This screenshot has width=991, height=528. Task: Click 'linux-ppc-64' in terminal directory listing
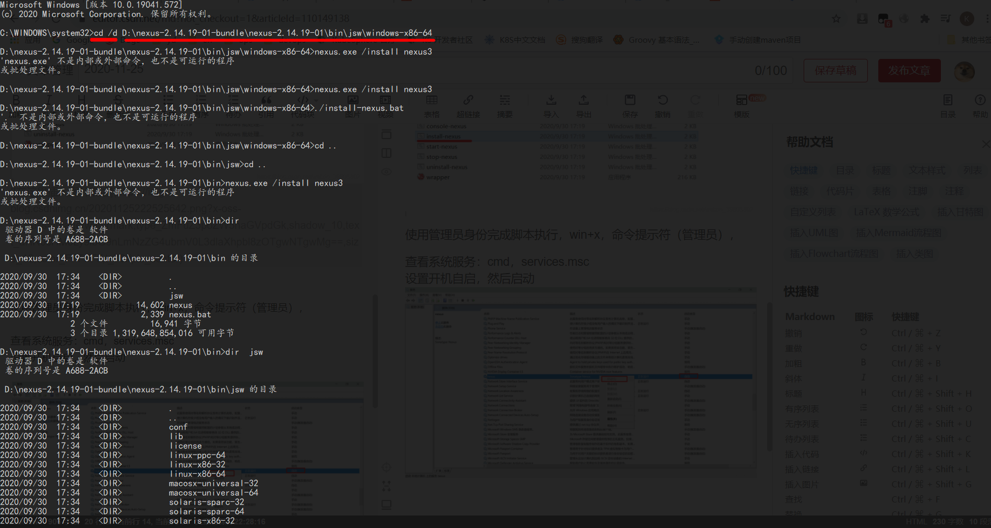(x=197, y=456)
